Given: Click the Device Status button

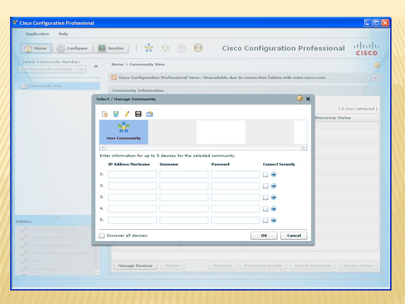Looking at the screenshot, I should 358,266.
